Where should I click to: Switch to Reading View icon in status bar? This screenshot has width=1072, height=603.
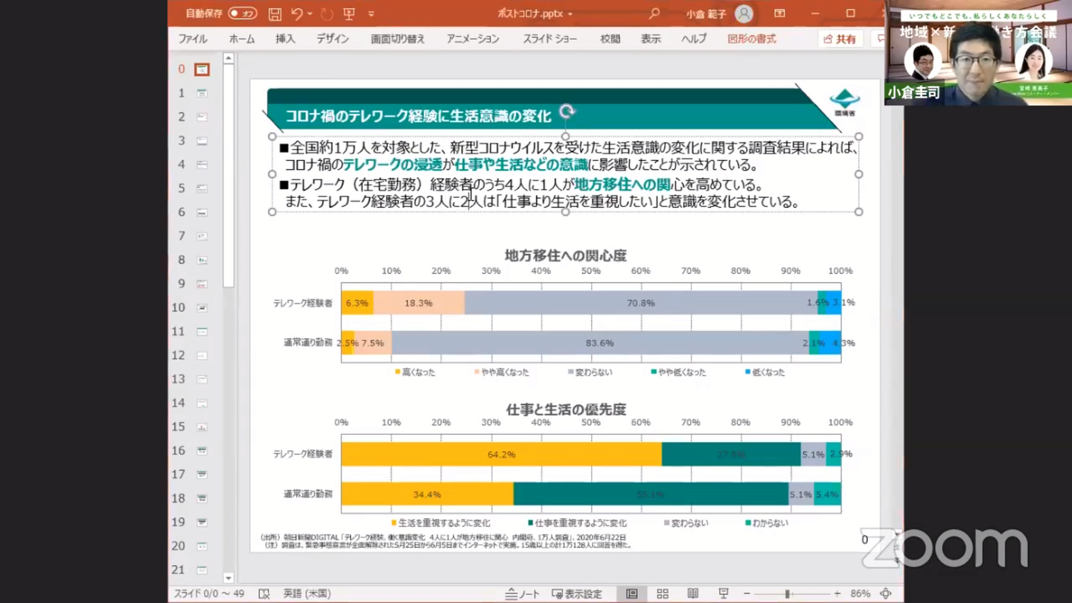(x=692, y=593)
